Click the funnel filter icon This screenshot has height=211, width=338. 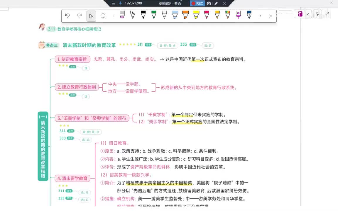pos(317,14)
